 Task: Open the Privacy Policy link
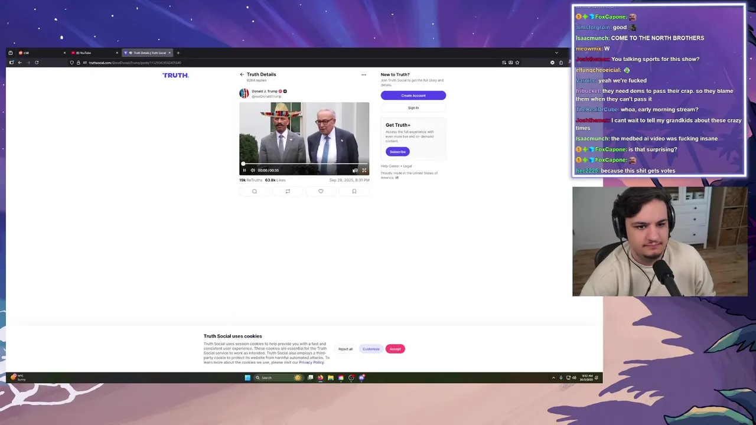pos(311,362)
